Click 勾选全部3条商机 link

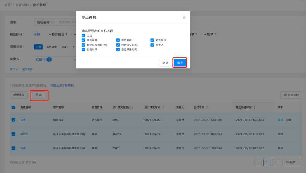[62, 86]
